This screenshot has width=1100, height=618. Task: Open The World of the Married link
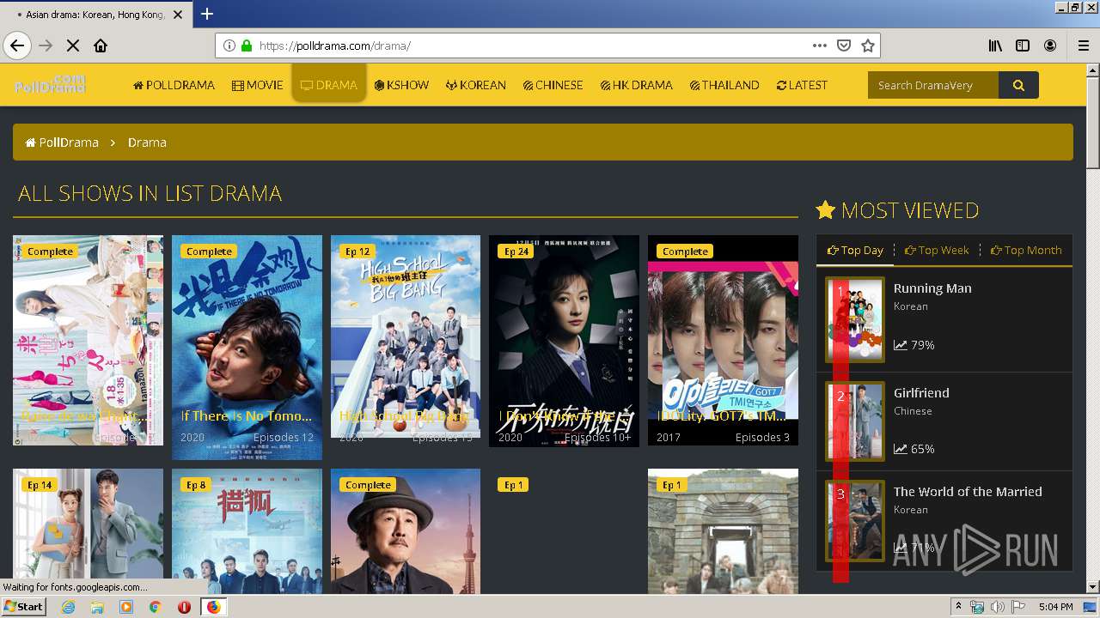[x=968, y=492]
